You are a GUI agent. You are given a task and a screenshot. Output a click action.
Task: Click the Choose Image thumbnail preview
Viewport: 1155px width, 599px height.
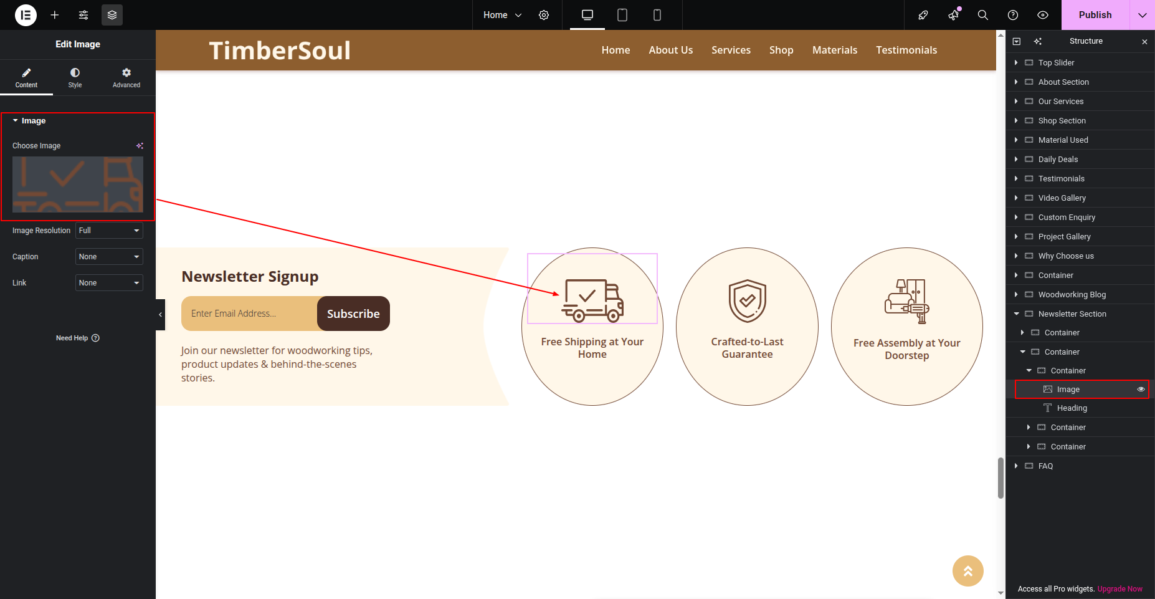click(x=78, y=184)
